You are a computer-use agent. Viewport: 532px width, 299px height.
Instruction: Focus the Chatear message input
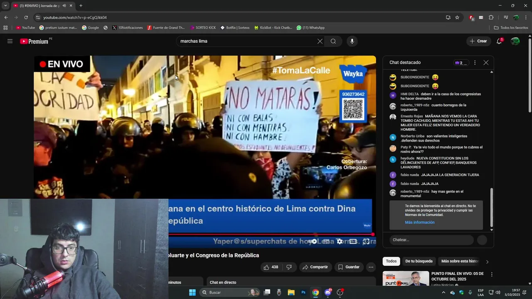431,240
